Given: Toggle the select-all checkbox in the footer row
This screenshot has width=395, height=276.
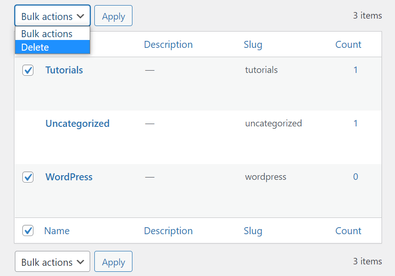Looking at the screenshot, I should click(27, 230).
